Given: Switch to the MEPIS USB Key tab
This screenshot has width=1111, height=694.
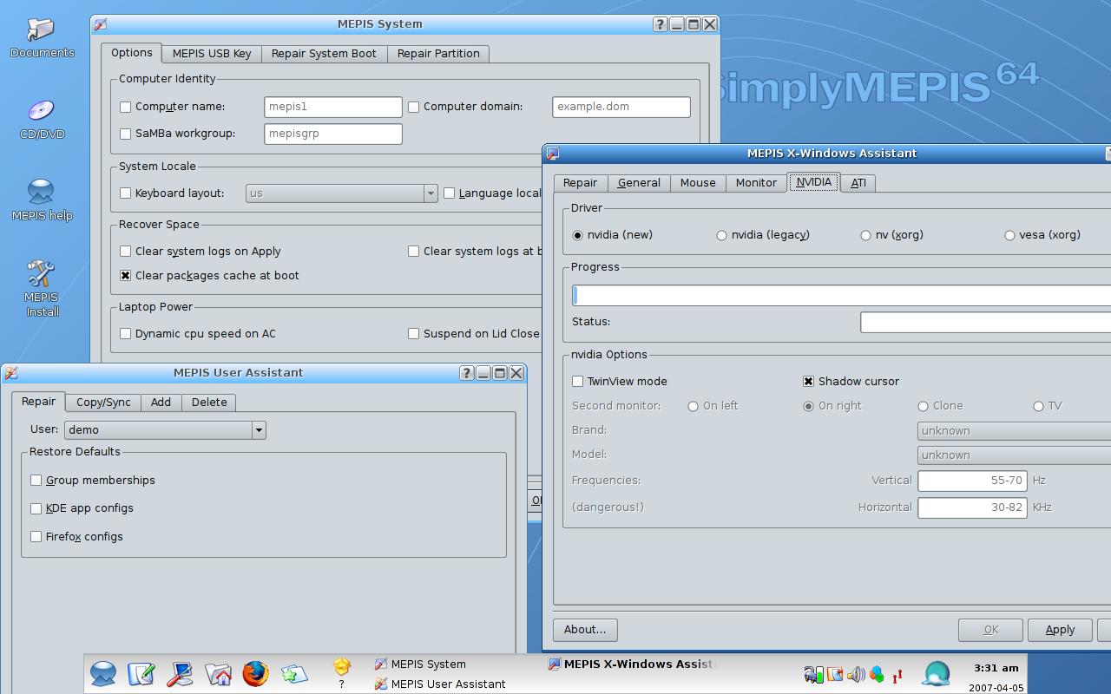Looking at the screenshot, I should (x=212, y=54).
